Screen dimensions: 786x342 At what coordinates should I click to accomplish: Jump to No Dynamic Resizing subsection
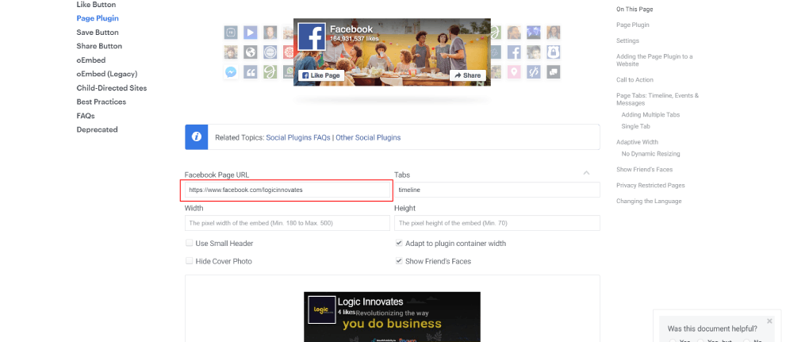[650, 154]
